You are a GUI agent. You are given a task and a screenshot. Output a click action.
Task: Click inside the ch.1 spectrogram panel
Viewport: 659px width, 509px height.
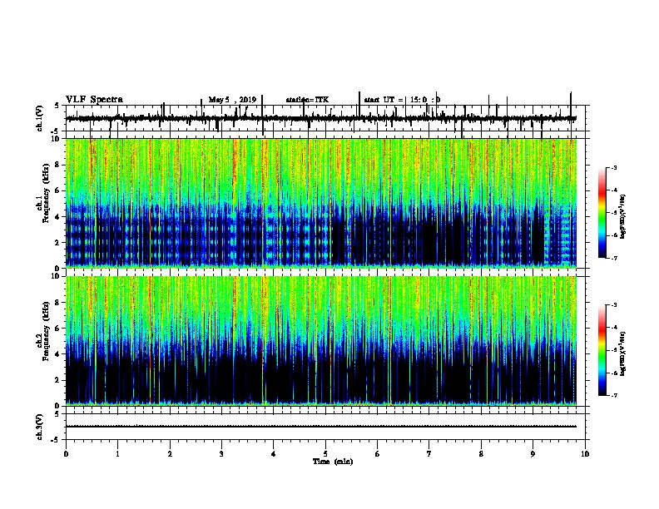tap(321, 203)
